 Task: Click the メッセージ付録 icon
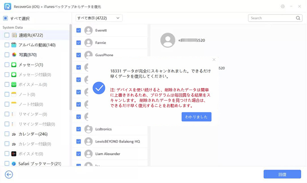[x=14, y=75]
